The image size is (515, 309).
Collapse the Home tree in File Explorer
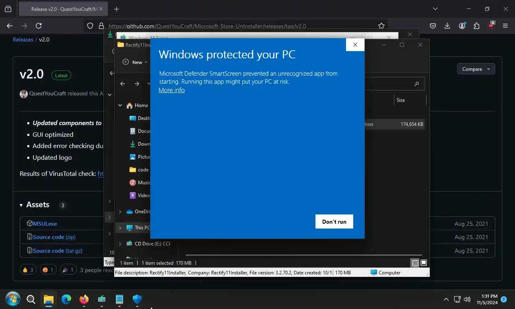click(x=120, y=105)
